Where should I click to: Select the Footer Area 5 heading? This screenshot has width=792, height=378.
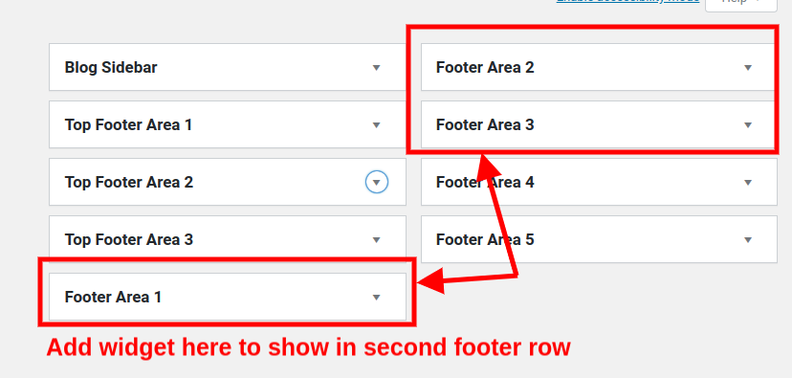click(x=485, y=239)
